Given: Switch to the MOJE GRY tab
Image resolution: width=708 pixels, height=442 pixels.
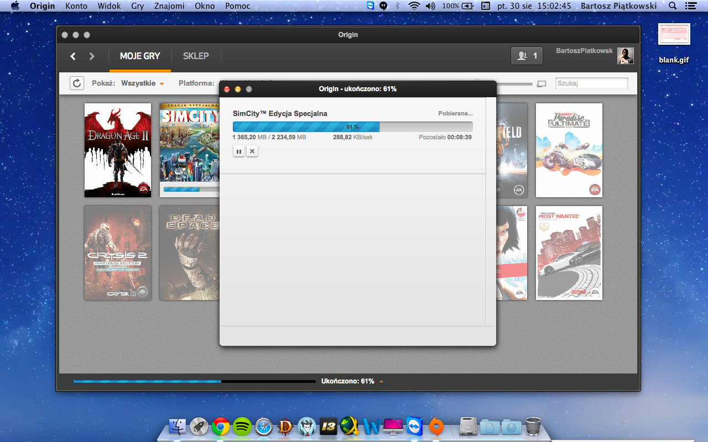Looking at the screenshot, I should (x=140, y=56).
